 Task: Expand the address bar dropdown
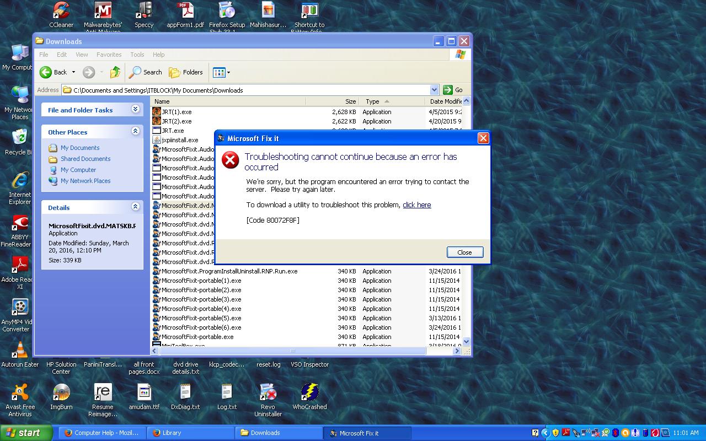(434, 90)
